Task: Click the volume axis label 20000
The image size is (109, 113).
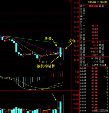Action: click(x=76, y=108)
